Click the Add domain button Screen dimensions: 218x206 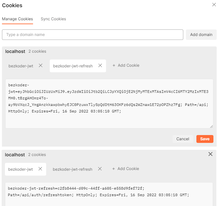tap(201, 35)
